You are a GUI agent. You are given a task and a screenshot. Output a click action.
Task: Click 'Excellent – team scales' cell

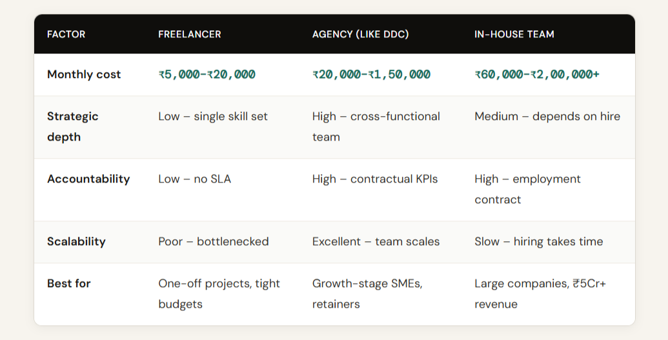point(376,242)
